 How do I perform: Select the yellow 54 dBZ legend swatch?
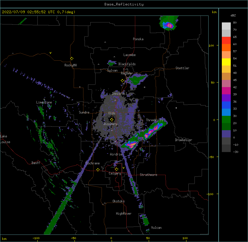coord(226,62)
